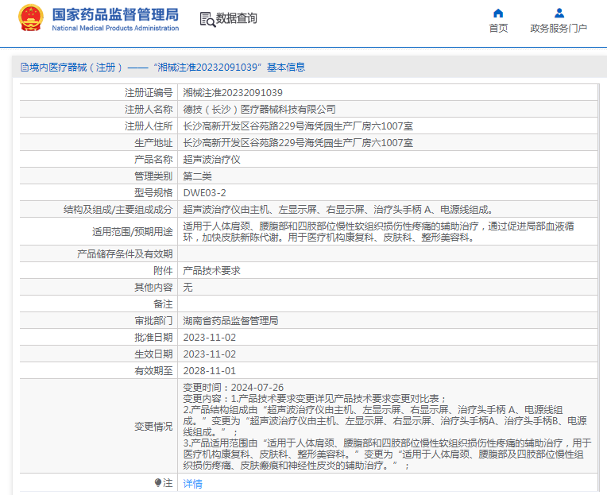Click 其他内容 value 无

coord(188,287)
